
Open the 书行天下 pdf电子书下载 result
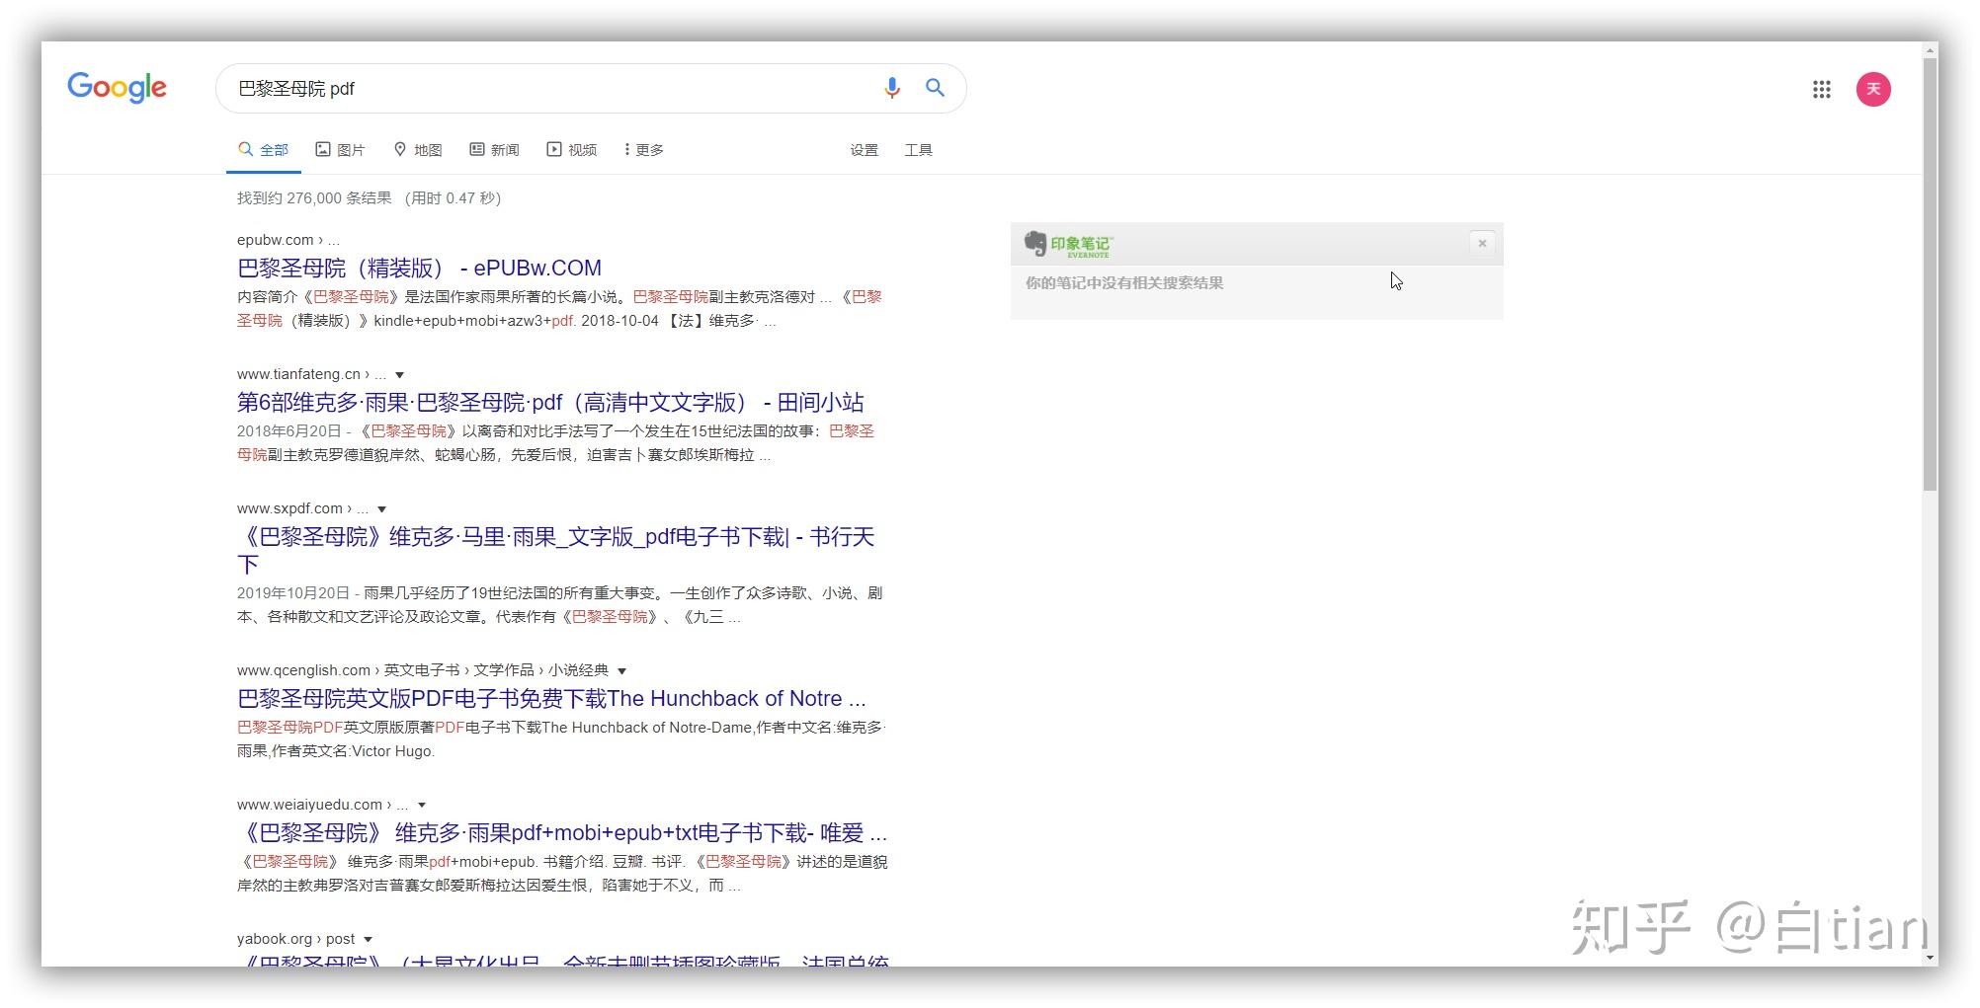[x=555, y=550]
